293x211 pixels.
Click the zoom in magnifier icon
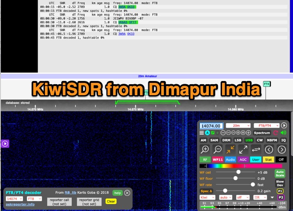coord(205,150)
